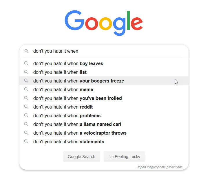Open the "Report inappropriate predictions" link
The width and height of the screenshot is (212, 187).
[159, 167]
